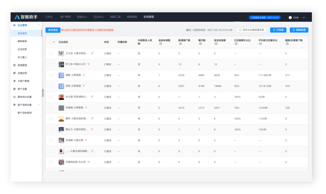326x194 pixels.
Task: Collapse the 客户流转设置 section chevron
Action: click(x=39, y=105)
